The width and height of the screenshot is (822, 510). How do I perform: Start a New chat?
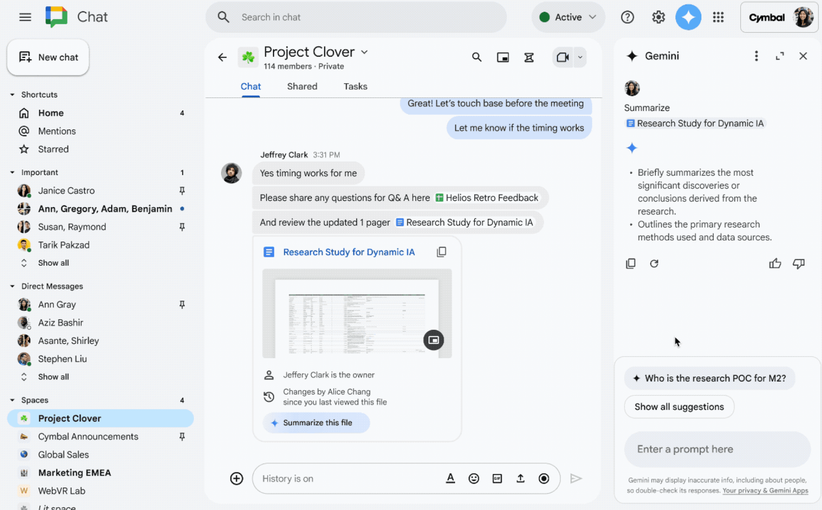48,57
